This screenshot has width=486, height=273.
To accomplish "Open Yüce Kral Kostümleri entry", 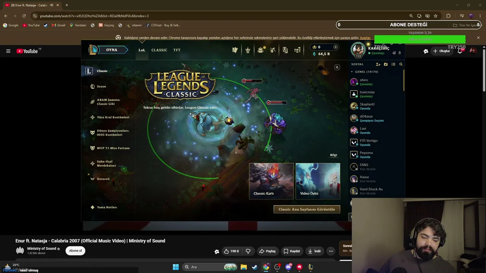I will coord(113,118).
